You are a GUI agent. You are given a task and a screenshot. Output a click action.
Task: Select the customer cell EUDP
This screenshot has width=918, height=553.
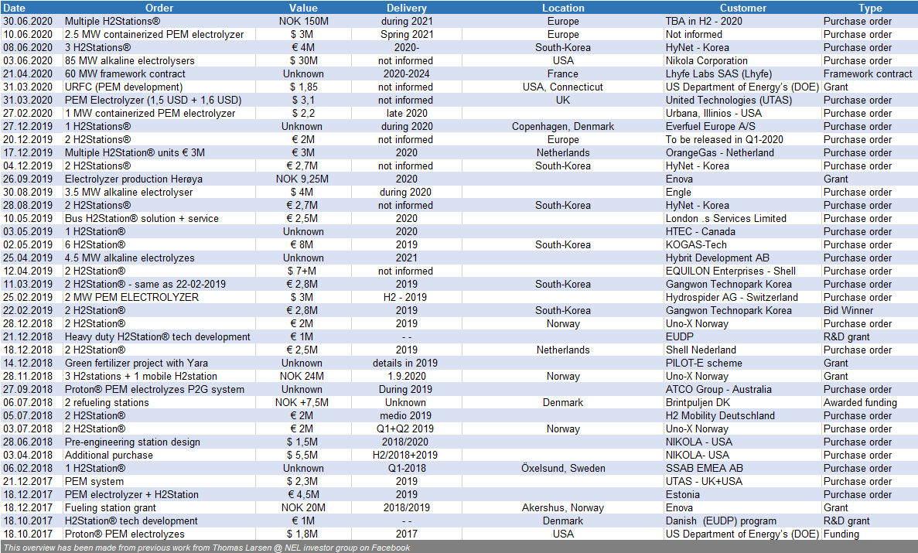(x=679, y=337)
